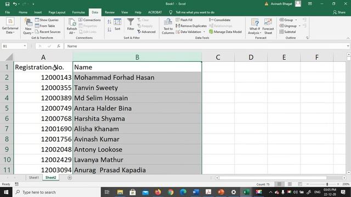Collapse the ribbon with the chevron
The image size is (351, 197).
pos(348,38)
